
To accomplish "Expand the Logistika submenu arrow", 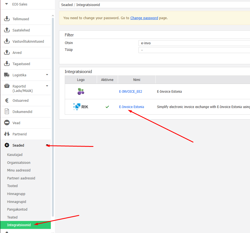I will (x=47, y=75).
